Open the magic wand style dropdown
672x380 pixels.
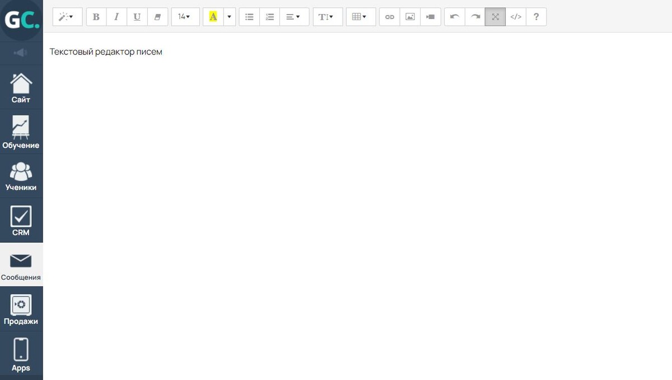tap(67, 17)
